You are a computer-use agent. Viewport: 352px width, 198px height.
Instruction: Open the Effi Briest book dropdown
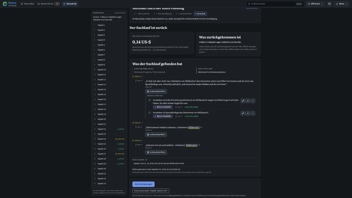pos(315,4)
